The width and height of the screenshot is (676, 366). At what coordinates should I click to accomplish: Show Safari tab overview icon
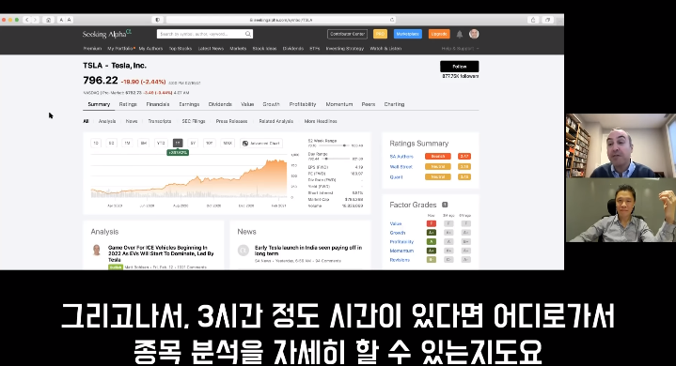[547, 20]
